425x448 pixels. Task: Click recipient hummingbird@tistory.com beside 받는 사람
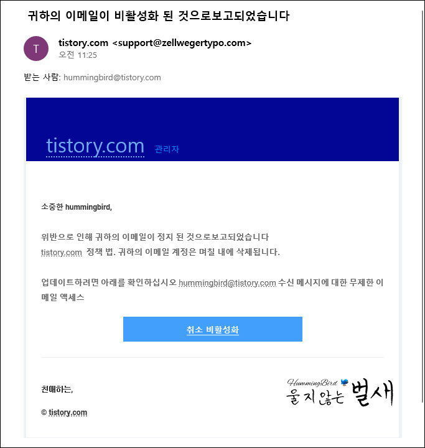pos(112,77)
